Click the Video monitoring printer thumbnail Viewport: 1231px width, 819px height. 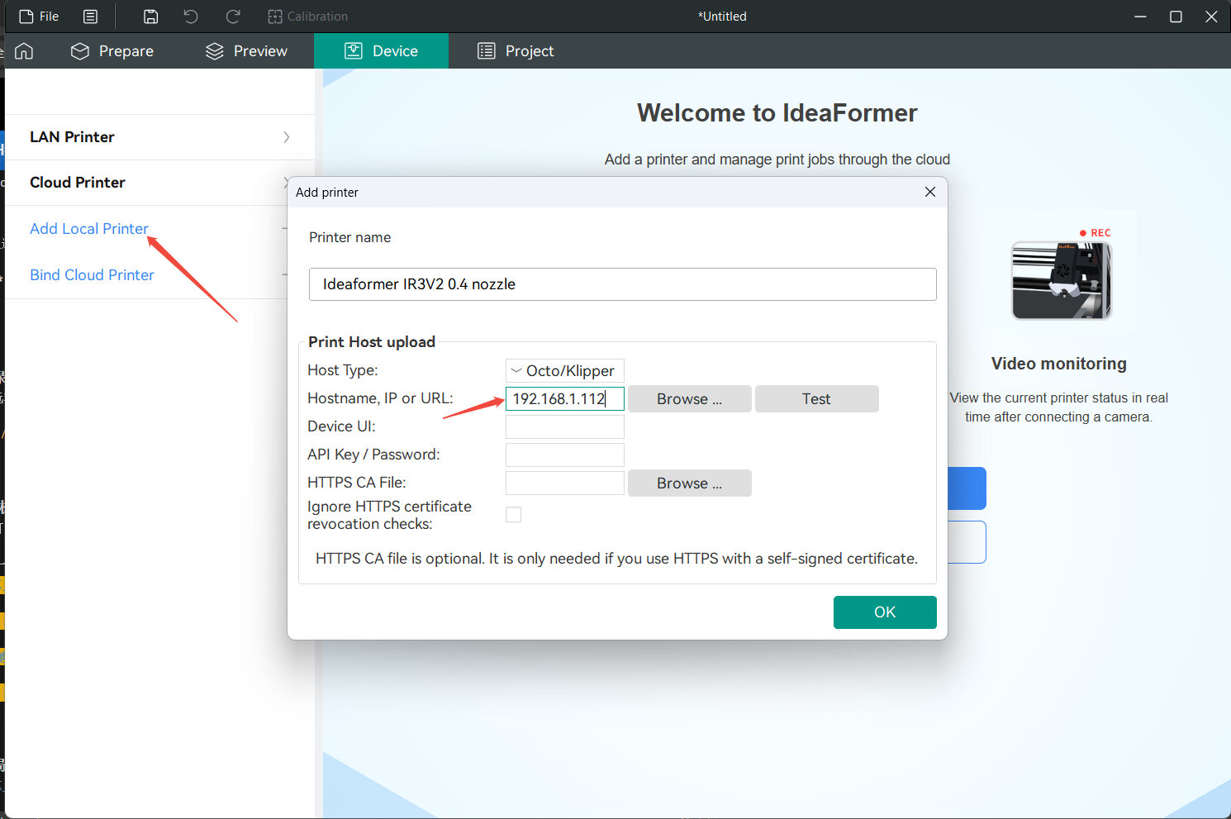point(1062,280)
